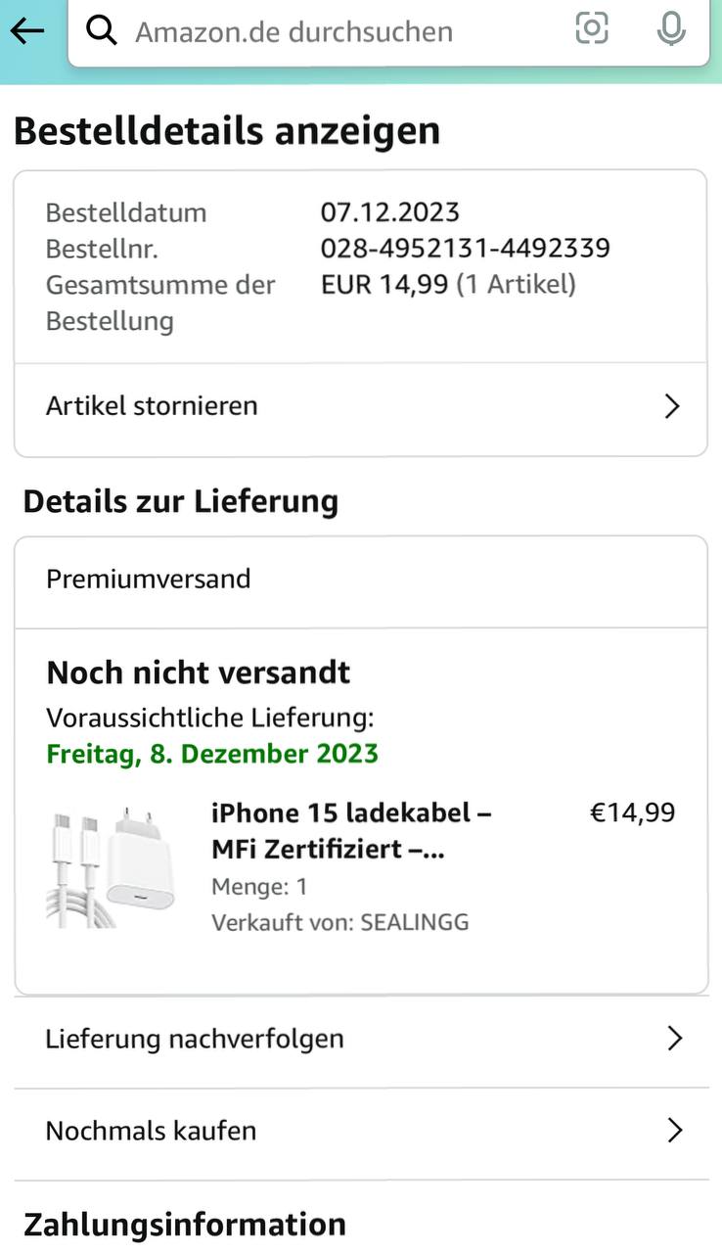The image size is (722, 1253).
Task: Open the camera lens scan search
Action: pos(592,28)
